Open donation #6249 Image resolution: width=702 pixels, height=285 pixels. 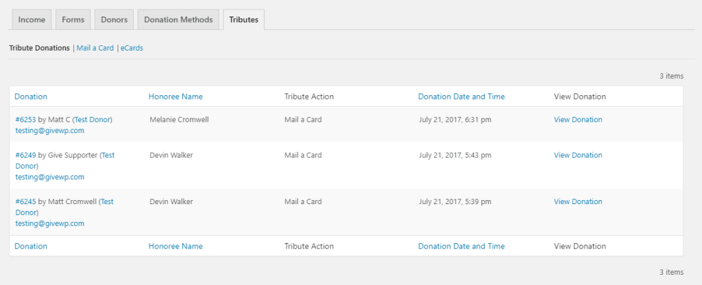click(25, 155)
